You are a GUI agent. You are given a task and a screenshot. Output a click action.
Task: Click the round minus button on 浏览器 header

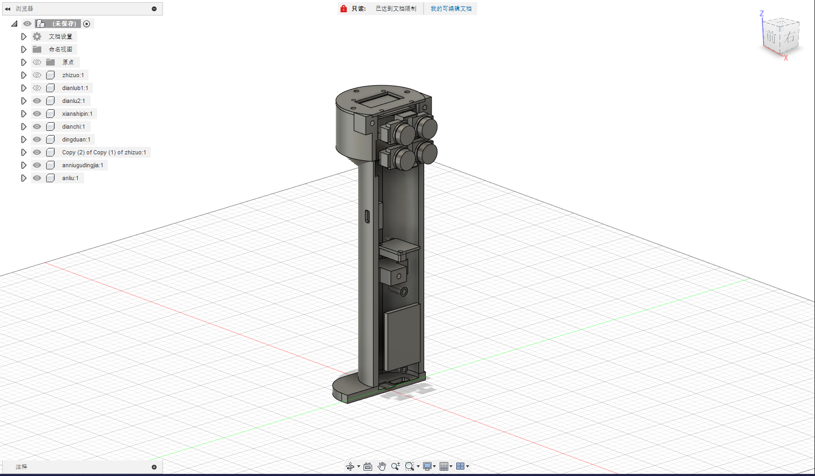click(154, 9)
